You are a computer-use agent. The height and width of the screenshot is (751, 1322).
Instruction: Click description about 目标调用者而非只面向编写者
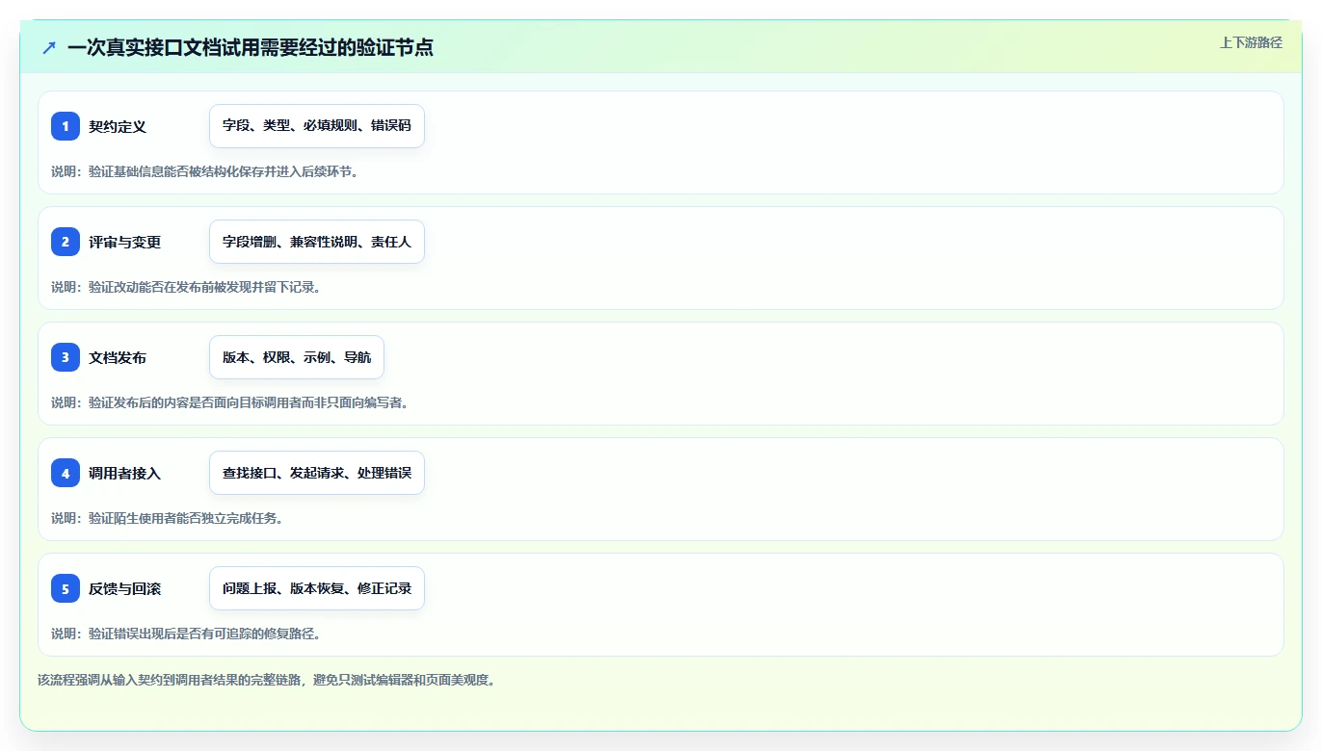point(230,402)
